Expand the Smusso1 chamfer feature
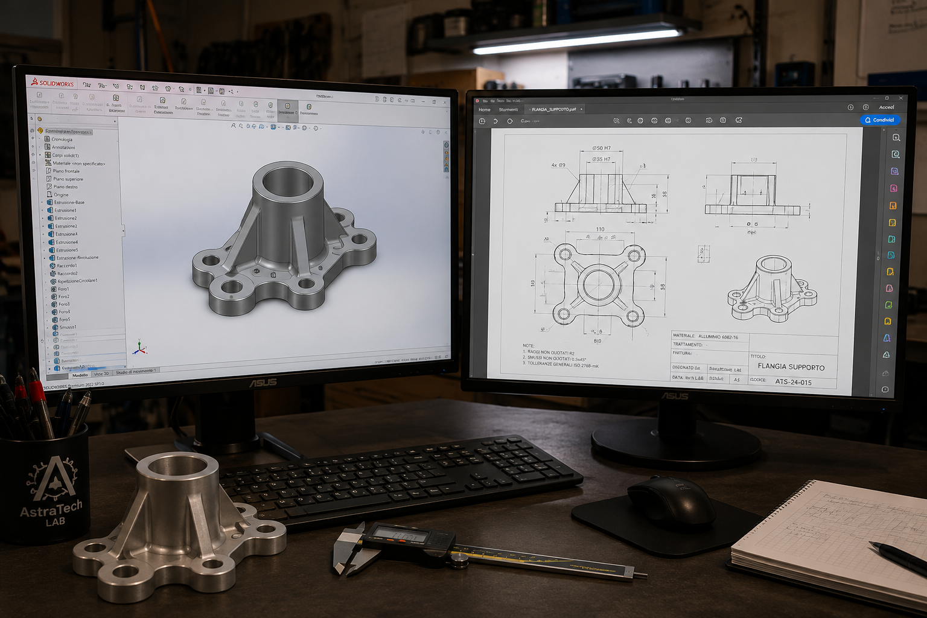927x618 pixels. point(48,327)
